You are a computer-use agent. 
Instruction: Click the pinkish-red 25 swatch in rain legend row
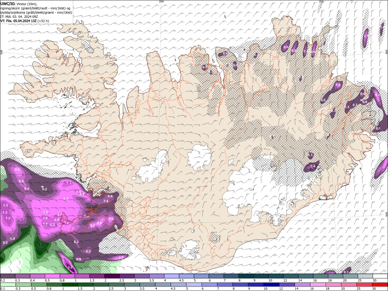click(x=364, y=285)
